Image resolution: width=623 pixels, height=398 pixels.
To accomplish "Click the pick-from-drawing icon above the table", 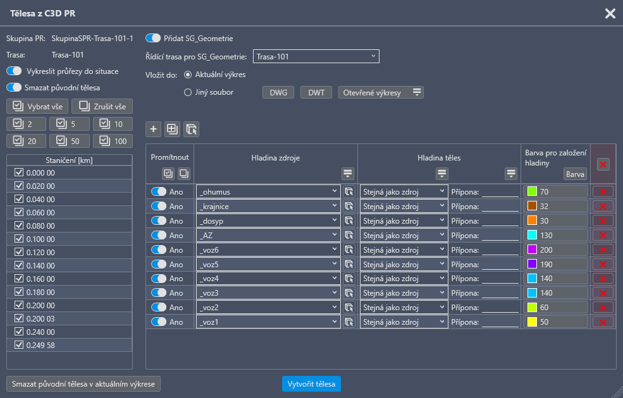I will [x=191, y=130].
